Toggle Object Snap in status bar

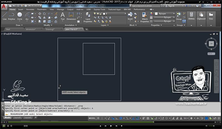(x=137, y=118)
